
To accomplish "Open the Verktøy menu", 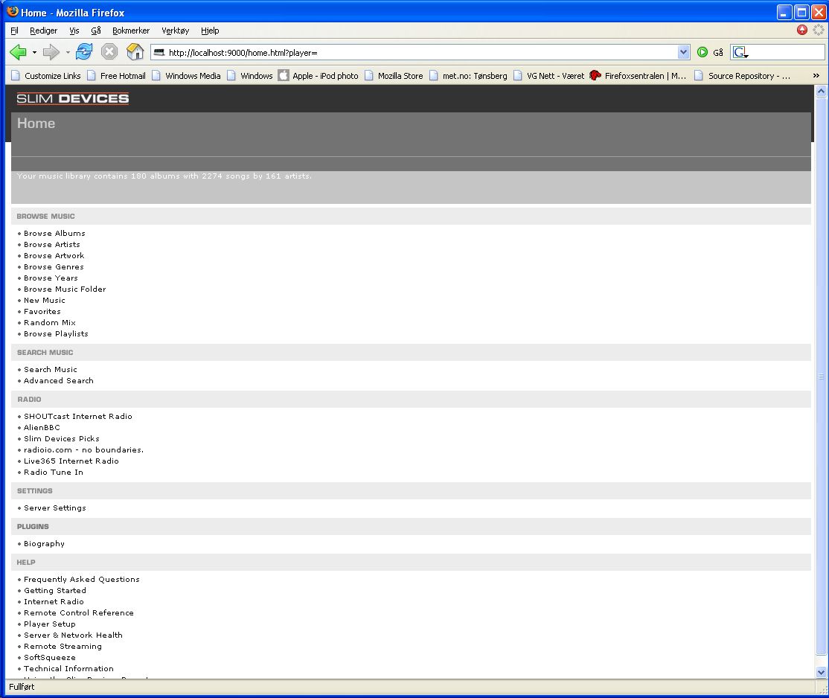I will [x=176, y=31].
